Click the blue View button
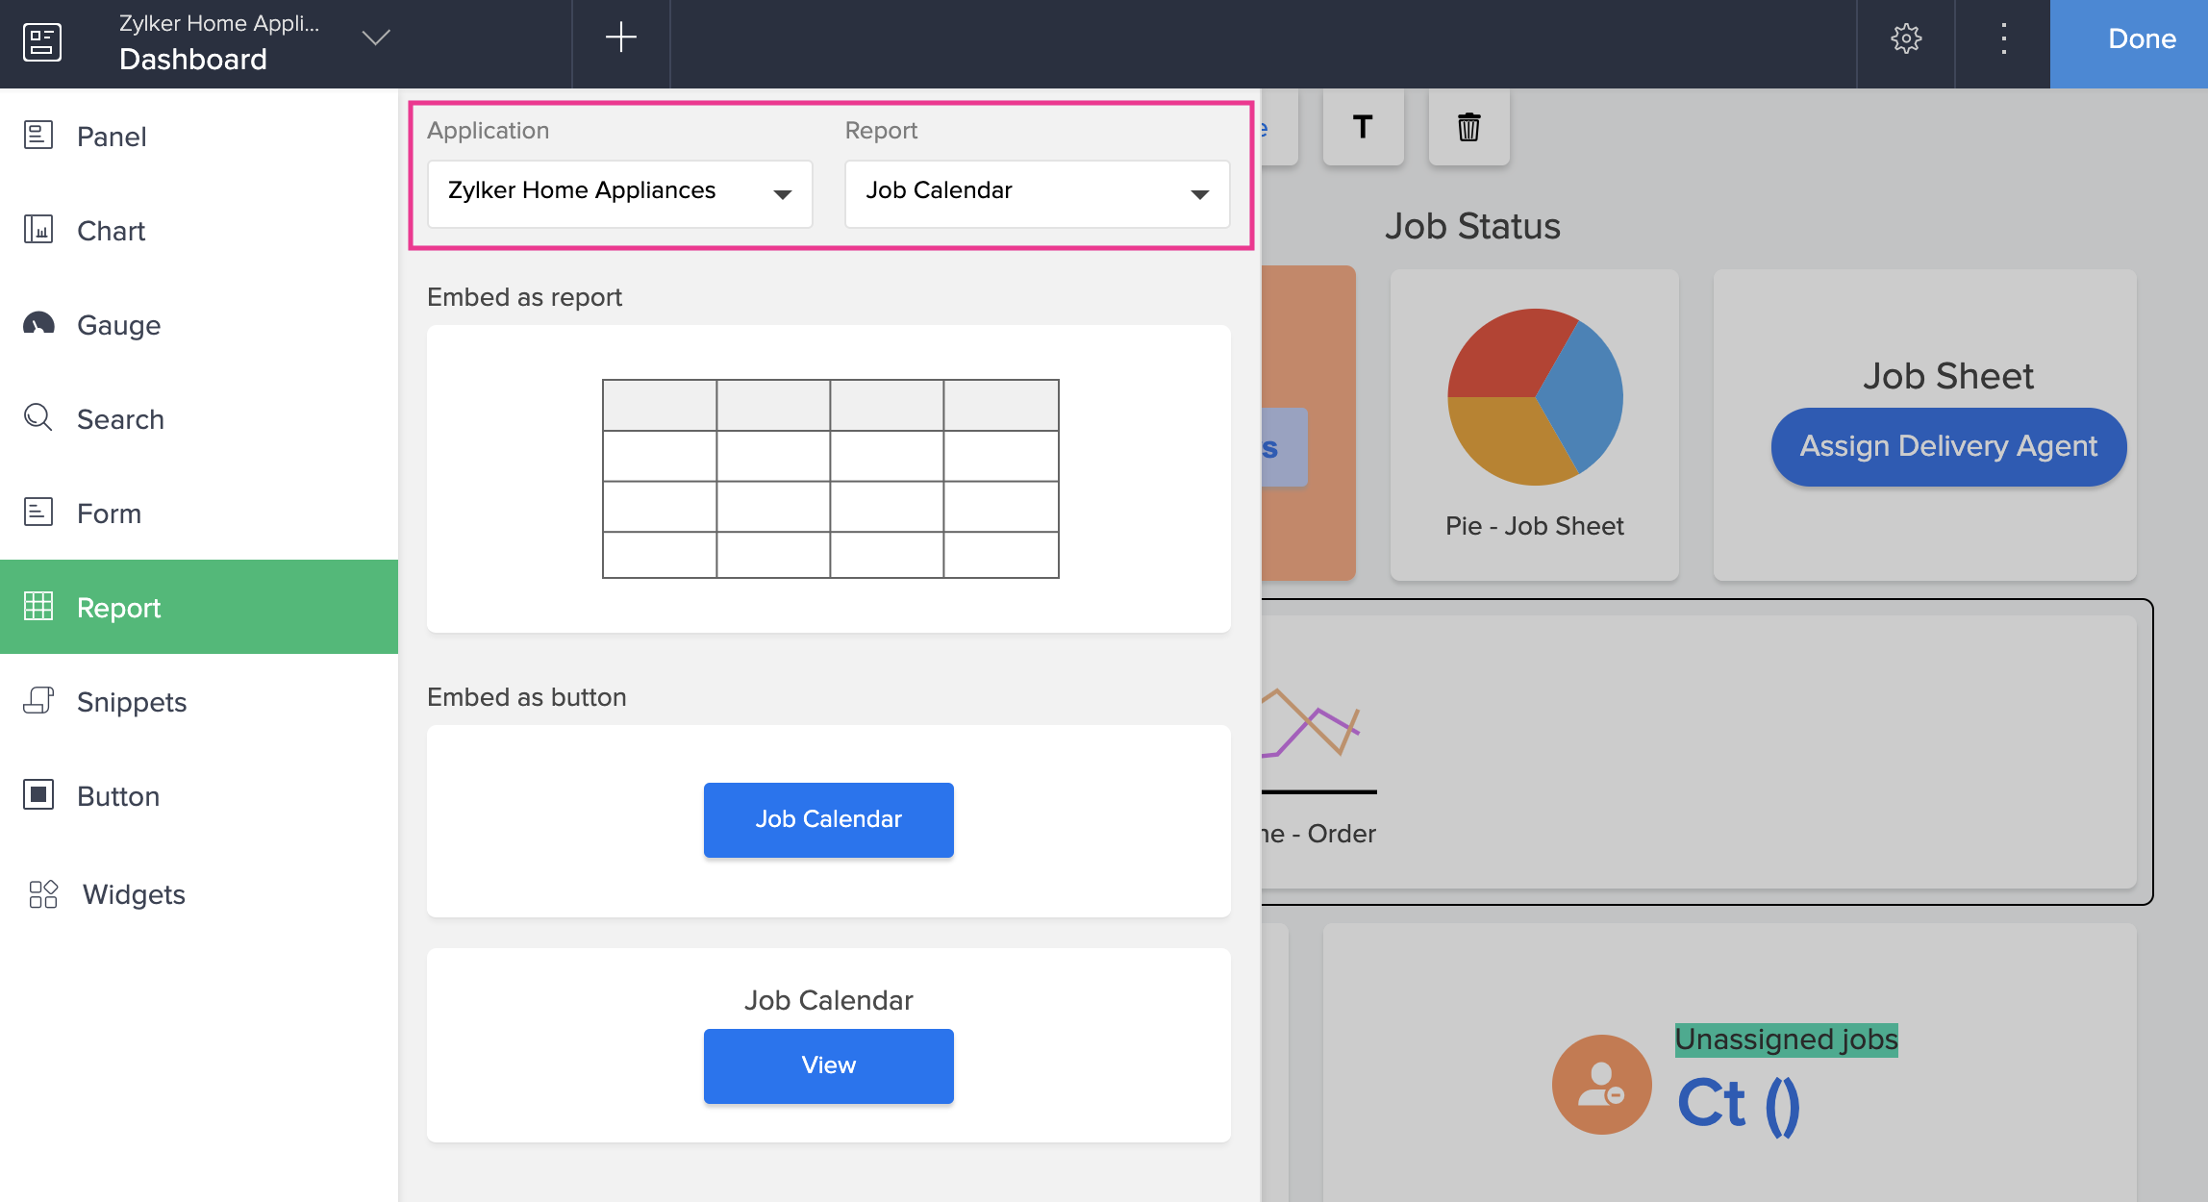The height and width of the screenshot is (1202, 2208). [829, 1065]
